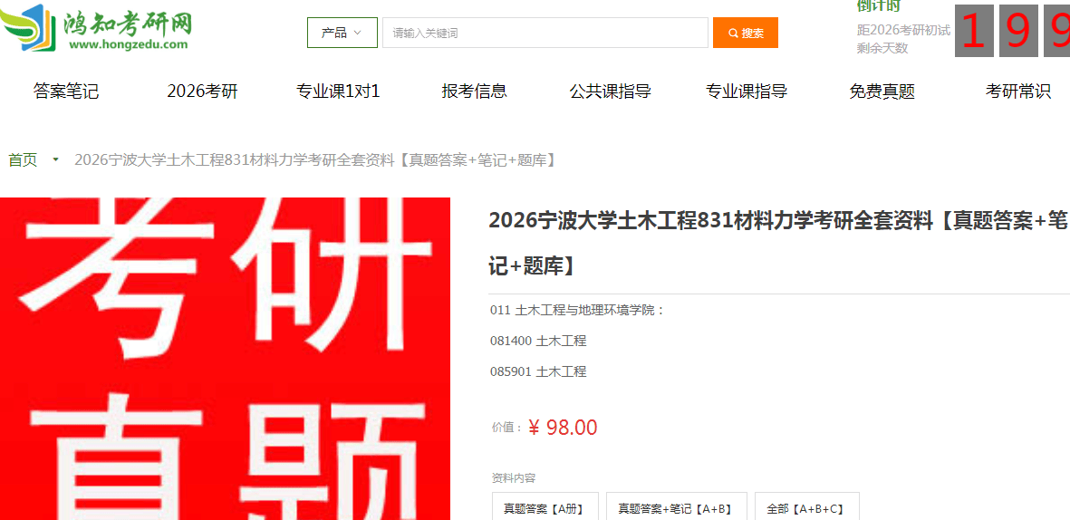Open the 2026考研 menu item
Image resolution: width=1070 pixels, height=520 pixels.
(x=203, y=91)
